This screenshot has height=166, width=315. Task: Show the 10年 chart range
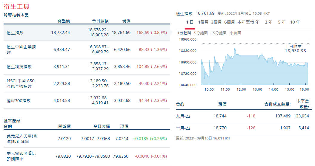pyautogui.click(x=295, y=22)
